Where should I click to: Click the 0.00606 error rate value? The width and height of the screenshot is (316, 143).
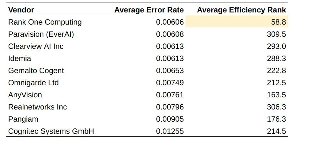point(170,22)
